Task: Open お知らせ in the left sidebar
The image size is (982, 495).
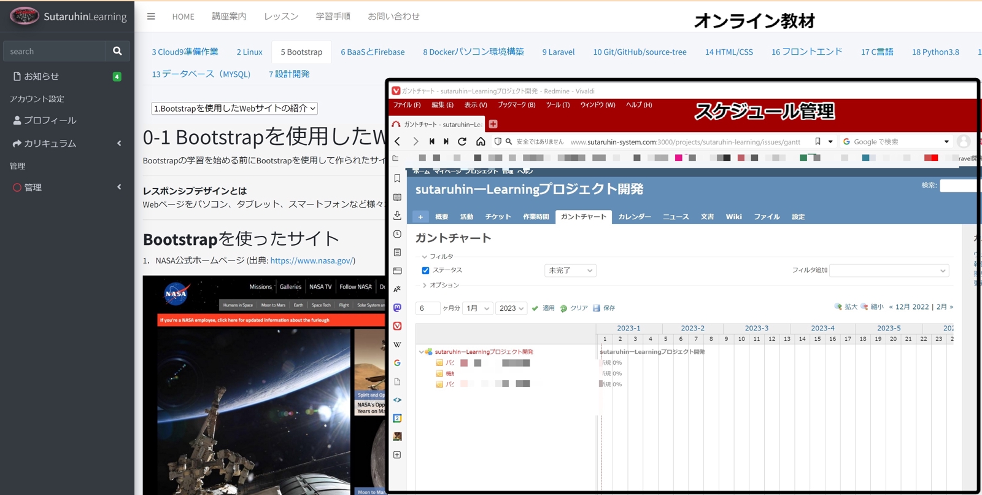Action: coord(67,76)
